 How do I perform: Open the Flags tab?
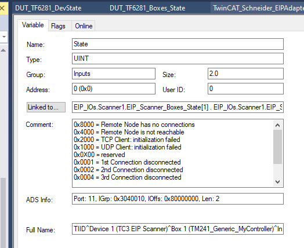click(58, 26)
